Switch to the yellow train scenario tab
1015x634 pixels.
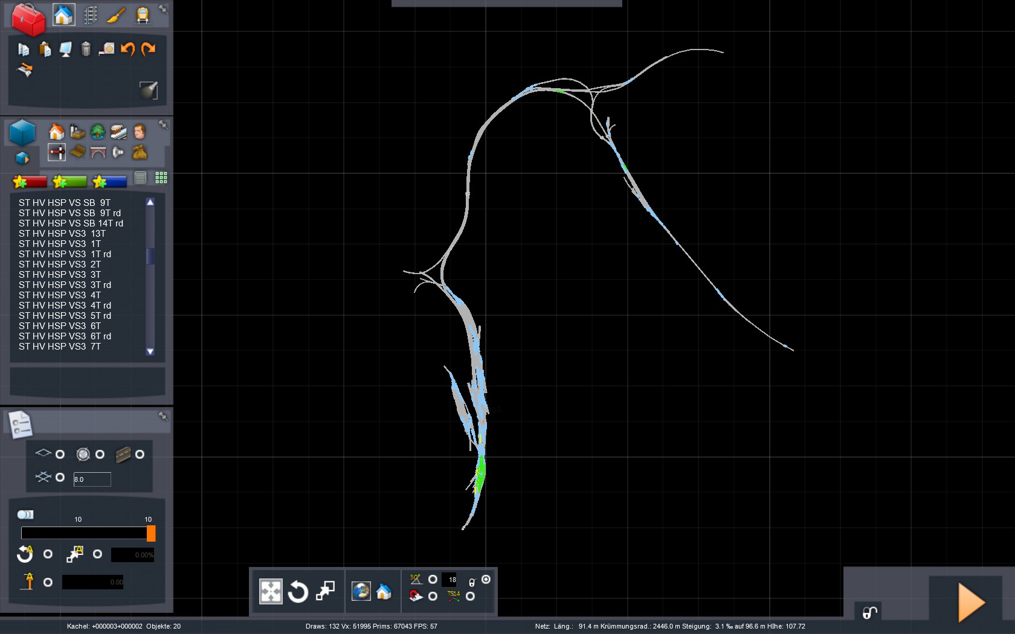(x=143, y=14)
